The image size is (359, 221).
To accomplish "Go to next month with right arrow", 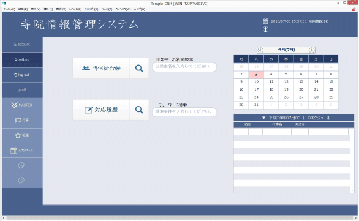I will (312, 50).
